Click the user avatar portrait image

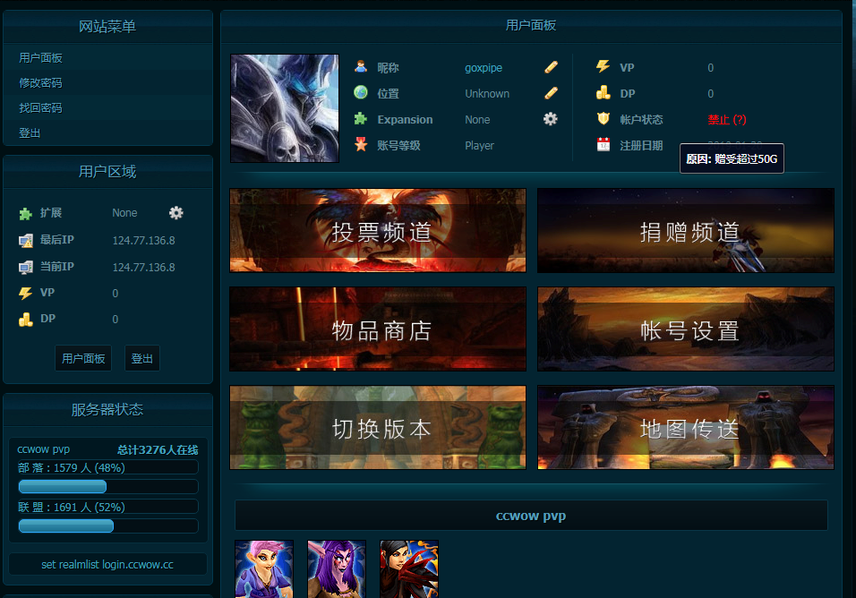click(285, 108)
